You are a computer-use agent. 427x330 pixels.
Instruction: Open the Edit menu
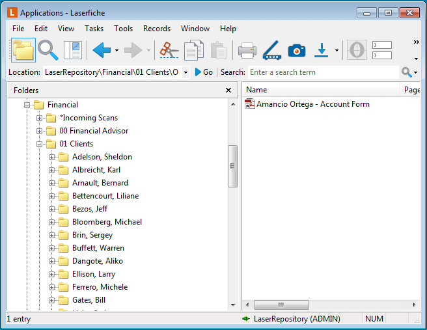pyautogui.click(x=41, y=29)
